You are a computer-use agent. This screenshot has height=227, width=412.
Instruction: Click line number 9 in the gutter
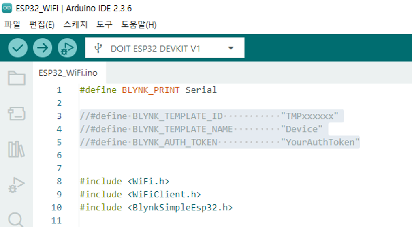(59, 195)
